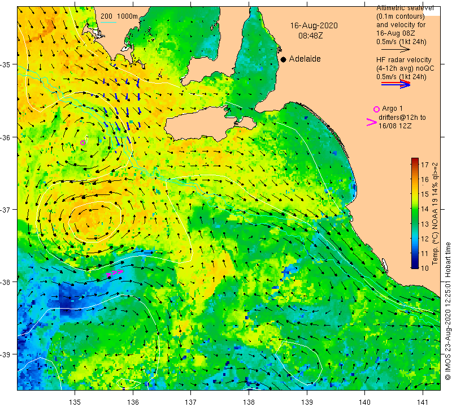Click latitude axis label -39

pos(5,354)
